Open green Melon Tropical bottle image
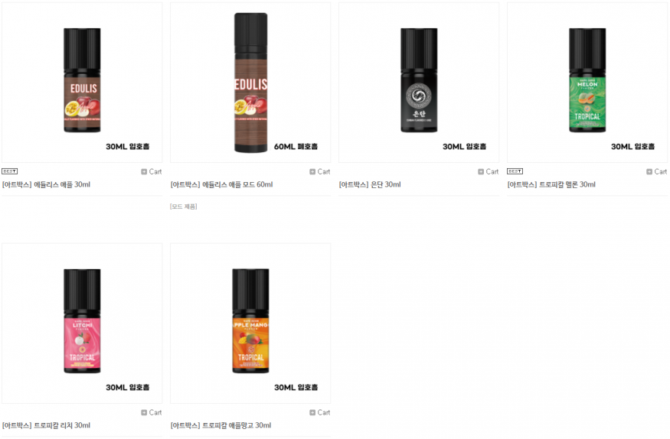 (x=587, y=83)
